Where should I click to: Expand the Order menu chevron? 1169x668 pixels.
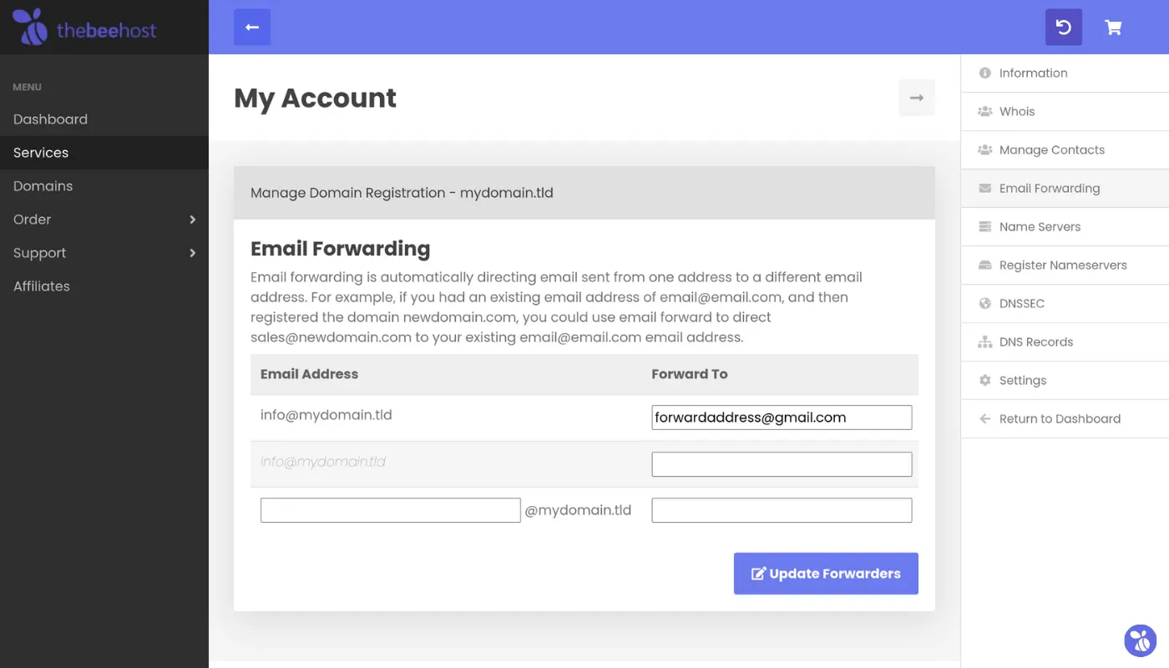coord(193,220)
